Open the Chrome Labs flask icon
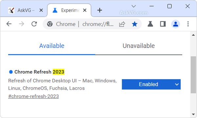Viewport: 197px width, 118px height. click(150, 24)
